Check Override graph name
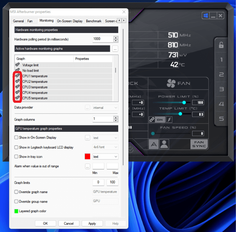The image size is (236, 232). tap(16, 192)
